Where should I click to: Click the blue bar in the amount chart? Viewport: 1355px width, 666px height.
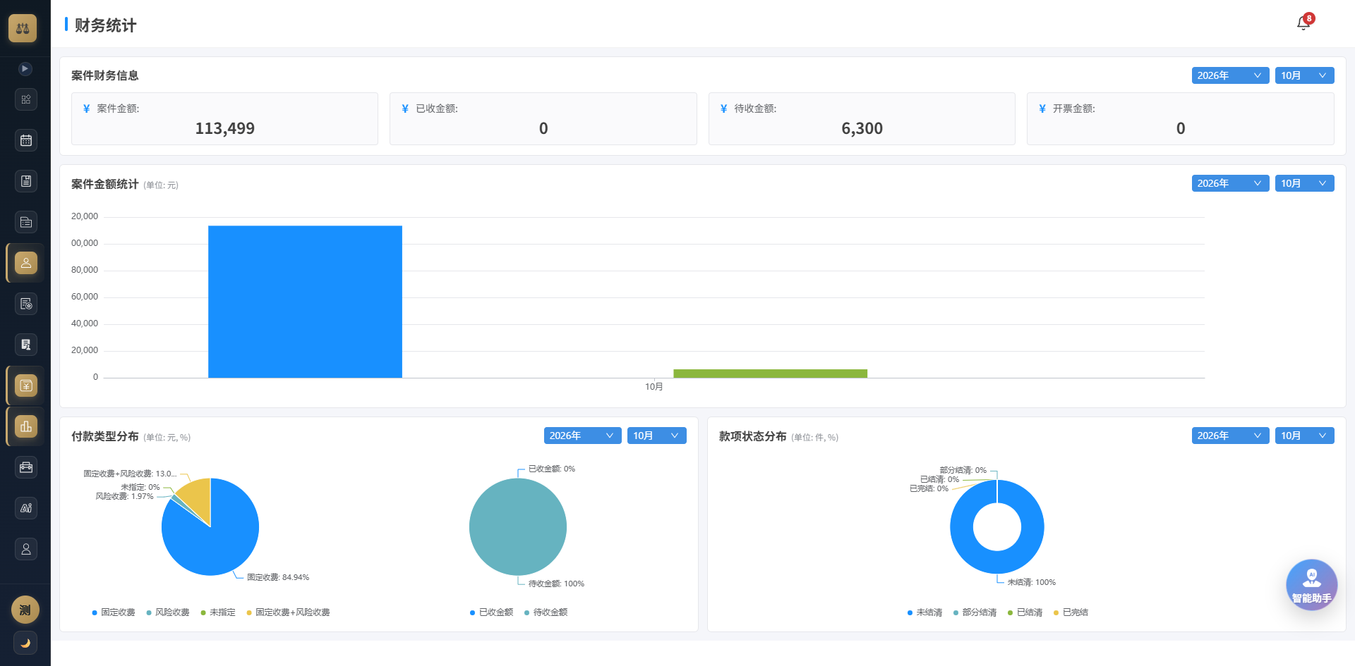(x=305, y=302)
